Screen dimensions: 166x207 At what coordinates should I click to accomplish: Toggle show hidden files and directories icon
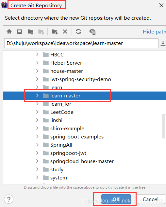[92, 32]
